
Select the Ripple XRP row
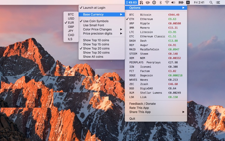tap(156, 23)
